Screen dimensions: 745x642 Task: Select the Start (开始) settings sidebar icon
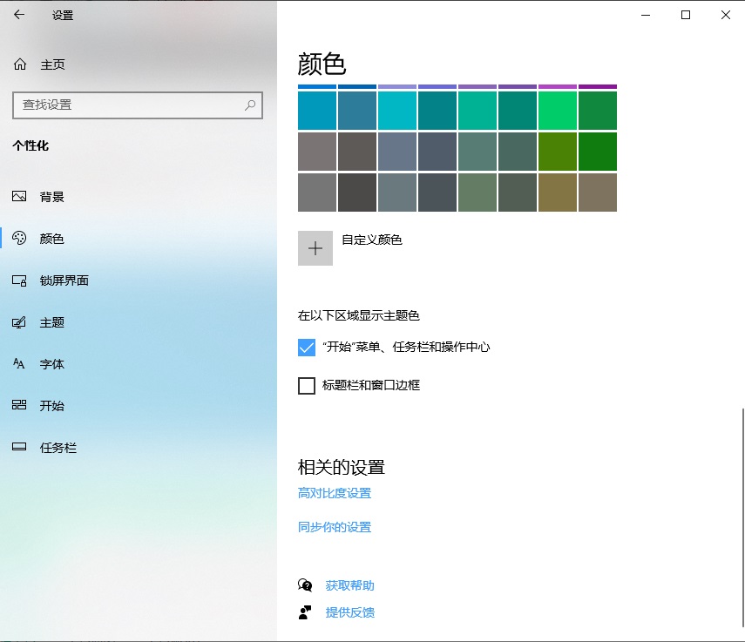(x=19, y=406)
